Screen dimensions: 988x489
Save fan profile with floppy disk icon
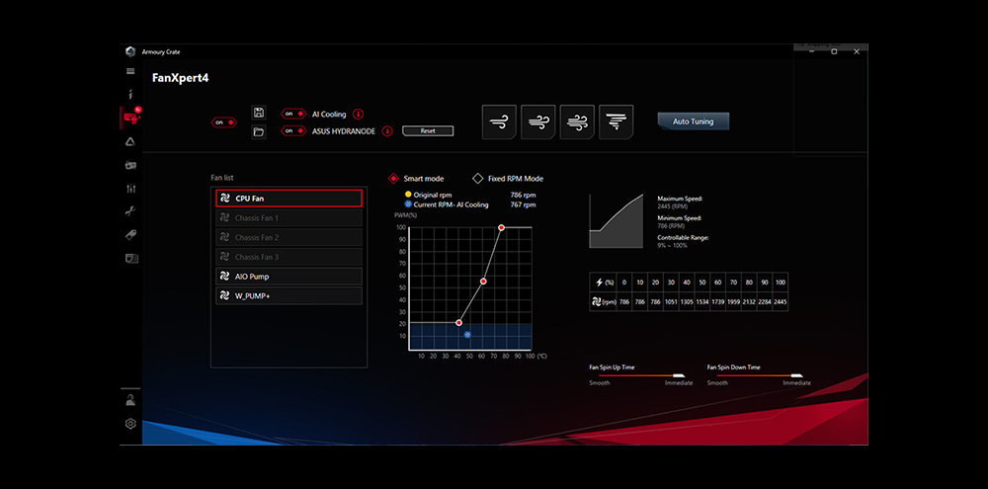pyautogui.click(x=258, y=113)
